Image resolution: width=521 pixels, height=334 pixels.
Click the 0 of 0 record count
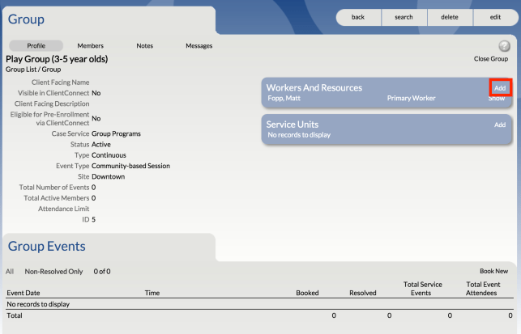102,271
